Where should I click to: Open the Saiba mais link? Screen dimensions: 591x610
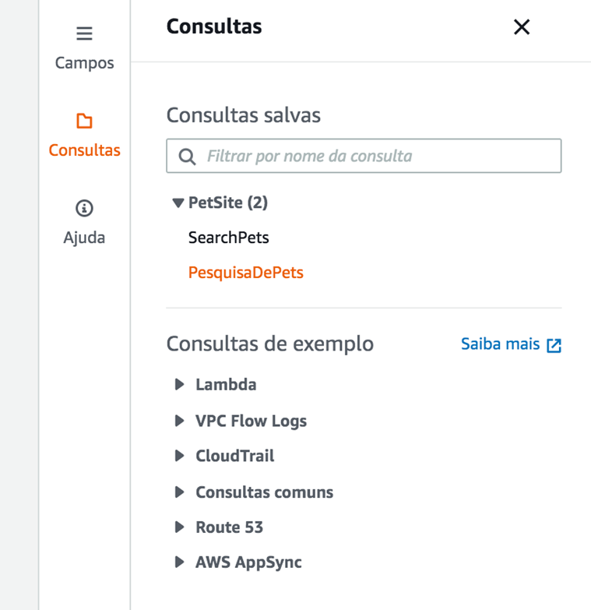[500, 344]
